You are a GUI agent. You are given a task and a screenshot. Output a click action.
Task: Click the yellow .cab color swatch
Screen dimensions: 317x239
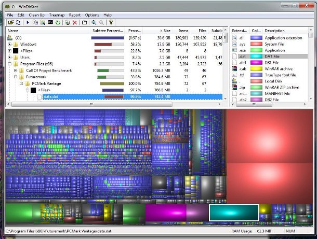(256, 68)
